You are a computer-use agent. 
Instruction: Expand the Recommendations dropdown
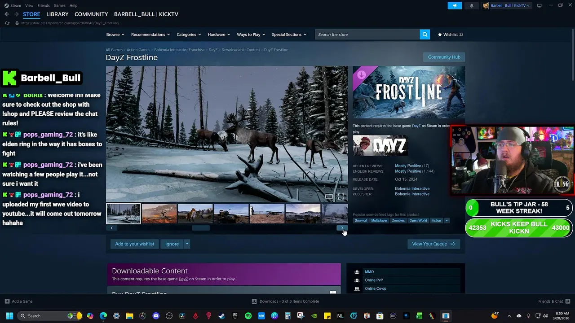click(x=150, y=35)
